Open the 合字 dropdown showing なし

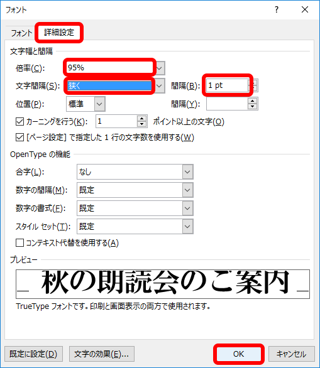coord(187,172)
